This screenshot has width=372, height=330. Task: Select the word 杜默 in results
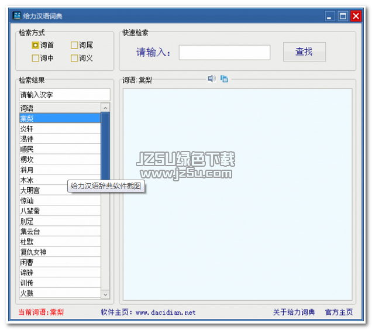pyautogui.click(x=60, y=242)
